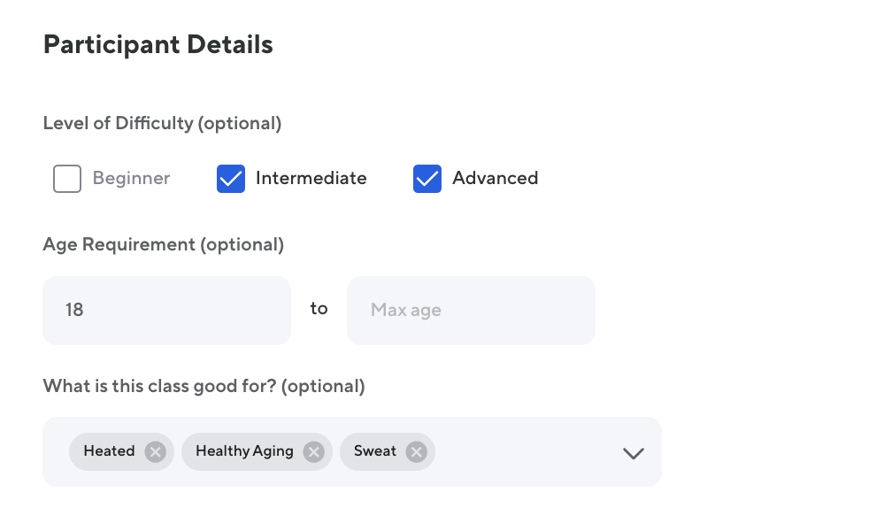Screen dimensions: 876x508
Task: Check the Beginner difficulty checkbox
Action: tap(67, 179)
